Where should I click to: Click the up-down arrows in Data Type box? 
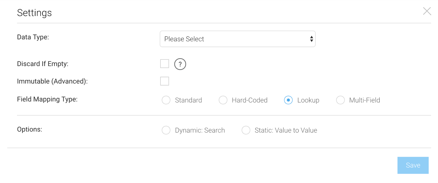coord(311,39)
